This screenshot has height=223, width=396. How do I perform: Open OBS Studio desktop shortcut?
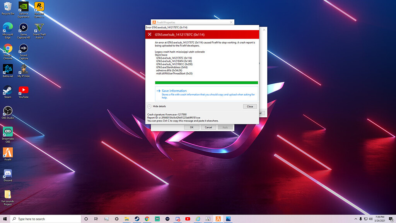pyautogui.click(x=8, y=112)
